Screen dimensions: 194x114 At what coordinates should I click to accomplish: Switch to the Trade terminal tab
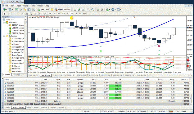tap(7, 107)
